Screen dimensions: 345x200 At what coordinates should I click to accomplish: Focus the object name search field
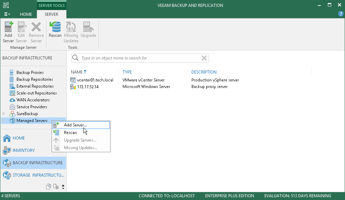tap(140, 58)
